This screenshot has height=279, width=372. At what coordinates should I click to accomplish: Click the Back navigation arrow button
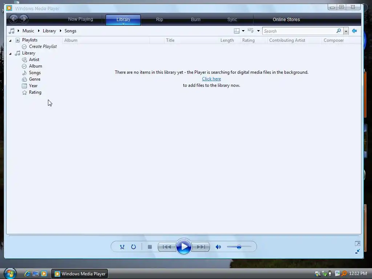pyautogui.click(x=14, y=19)
